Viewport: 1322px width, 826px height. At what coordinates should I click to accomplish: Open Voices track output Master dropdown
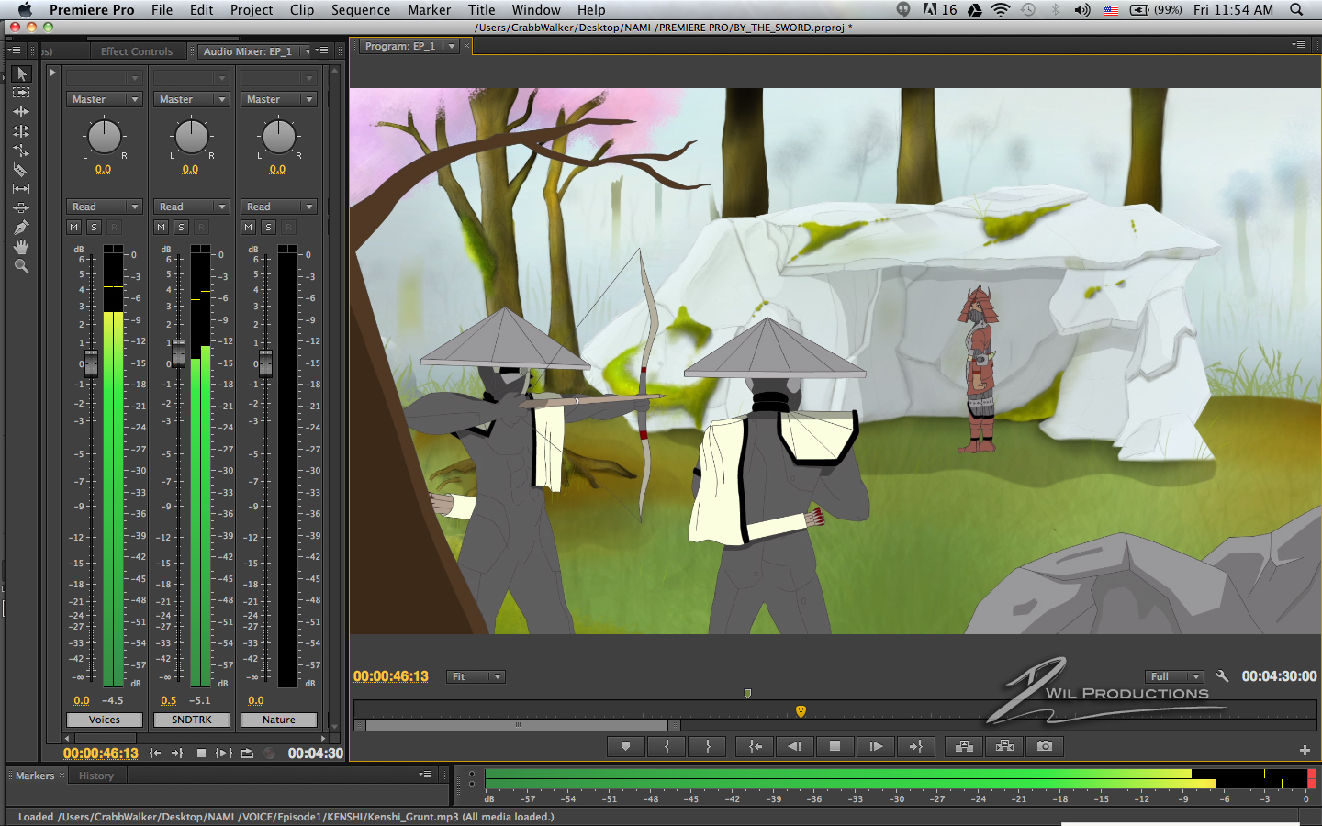point(104,99)
